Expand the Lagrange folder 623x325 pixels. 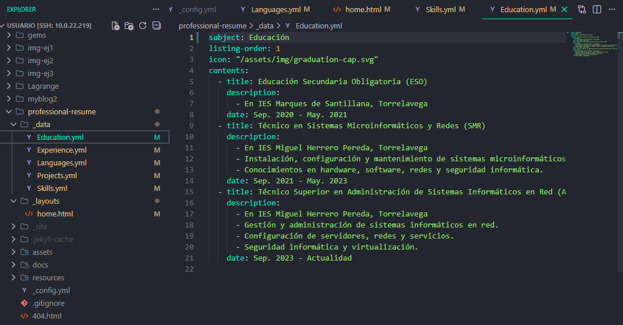point(9,86)
